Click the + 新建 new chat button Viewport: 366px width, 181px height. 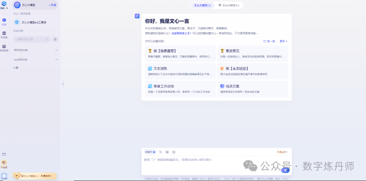[52, 5]
